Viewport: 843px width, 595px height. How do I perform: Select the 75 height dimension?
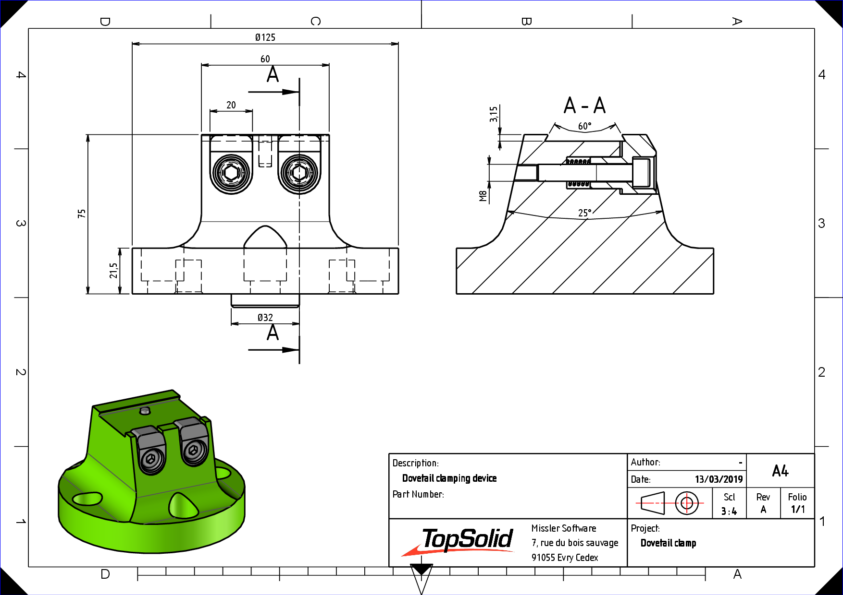82,214
